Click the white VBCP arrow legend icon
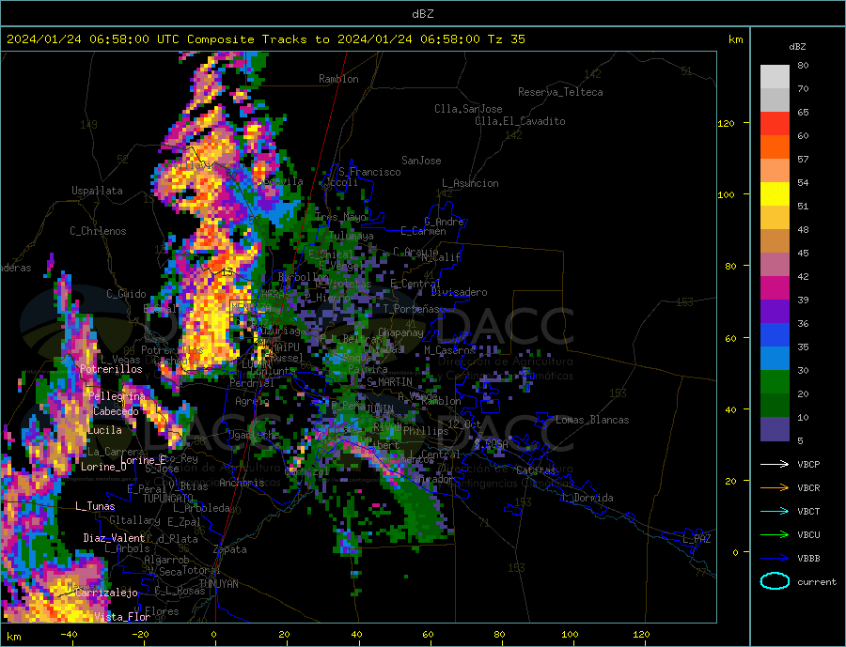The width and height of the screenshot is (846, 647). click(775, 464)
